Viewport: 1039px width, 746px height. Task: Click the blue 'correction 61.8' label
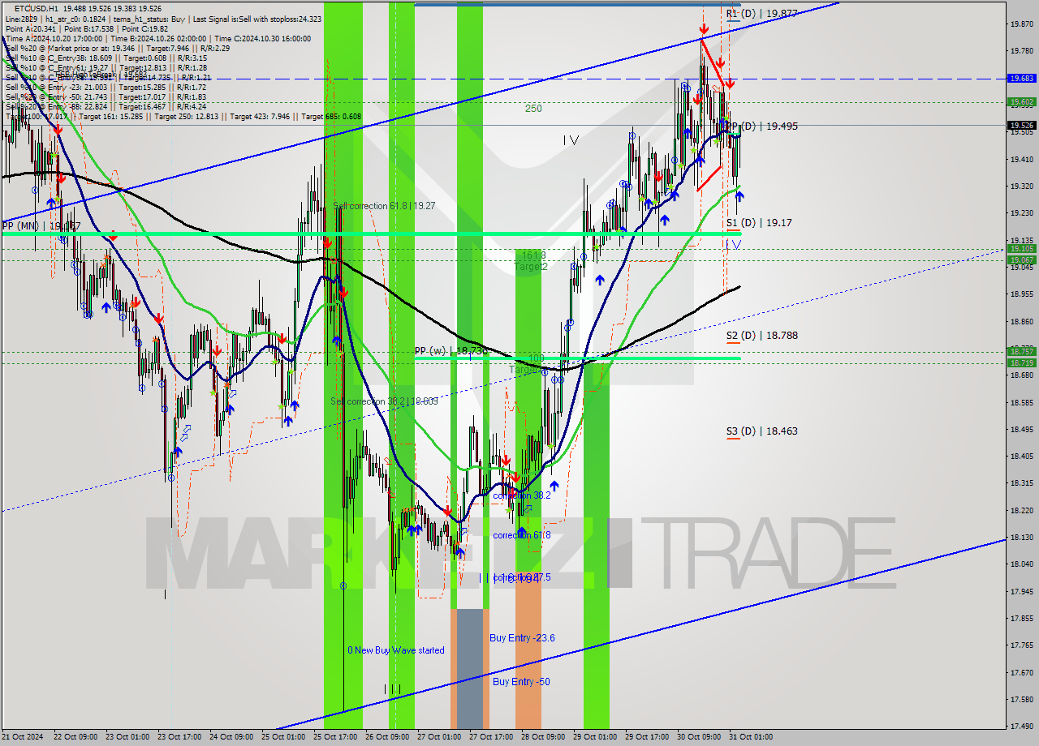522,535
